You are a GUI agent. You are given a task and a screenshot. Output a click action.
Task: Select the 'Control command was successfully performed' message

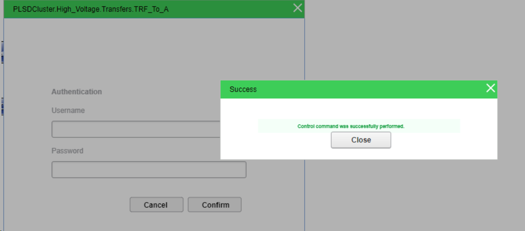351,126
